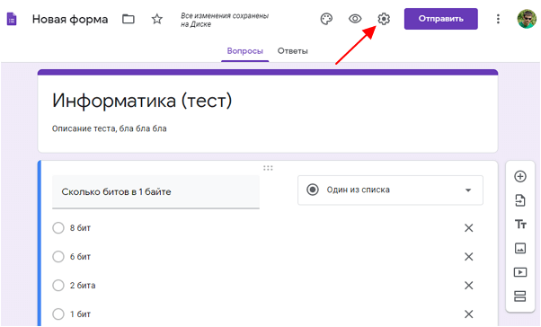This screenshot has height=327, width=541.
Task: Import questions from another form
Action: coord(520,200)
